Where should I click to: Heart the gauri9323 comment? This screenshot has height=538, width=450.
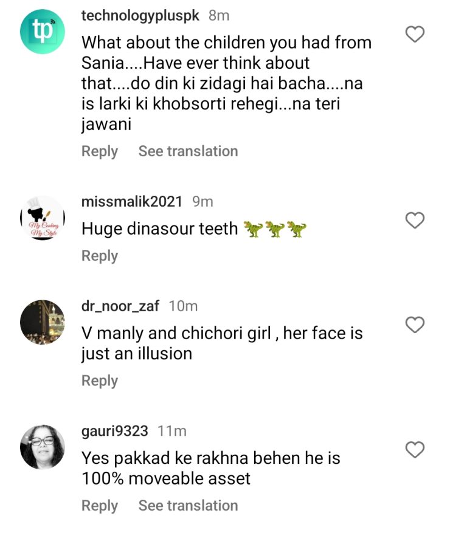(x=415, y=450)
